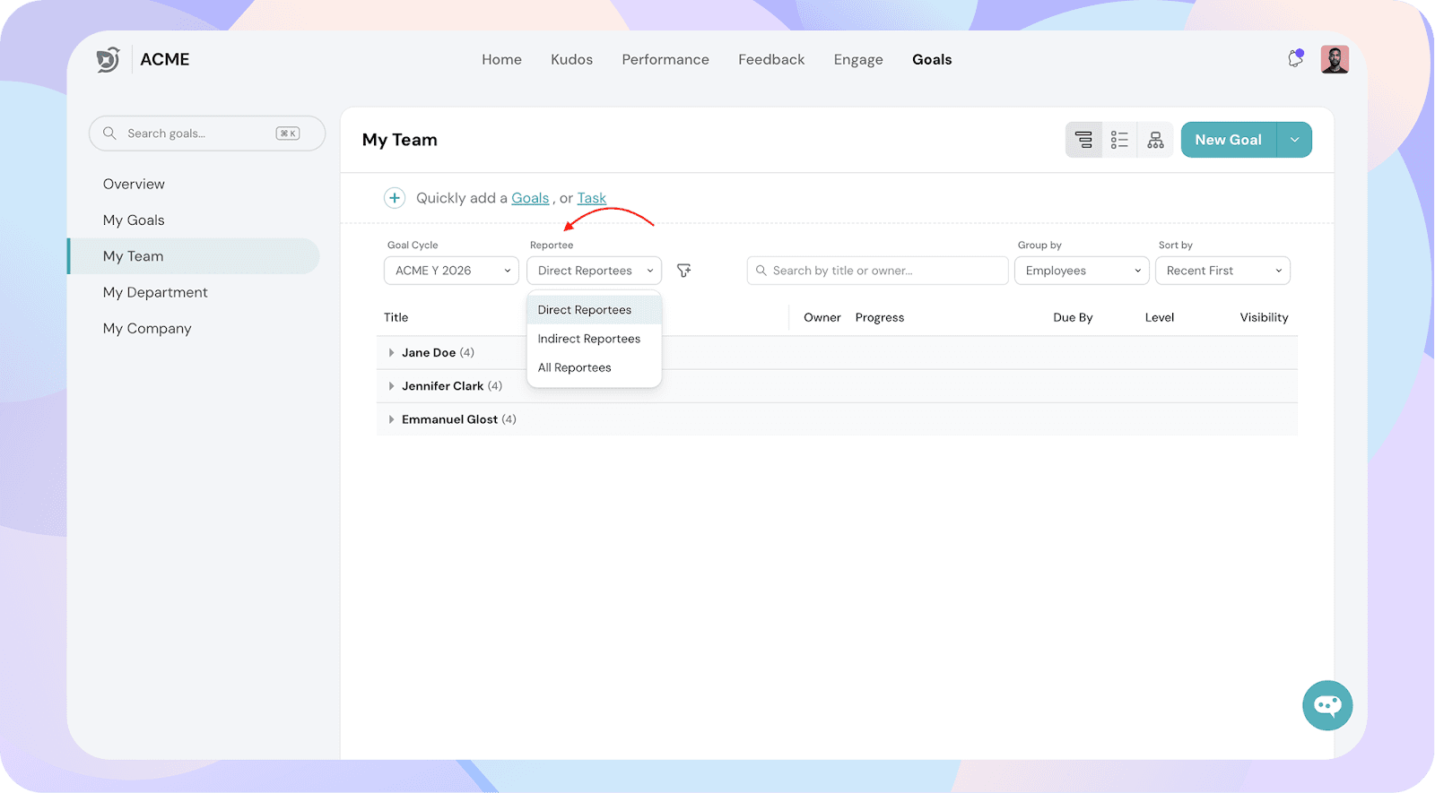
Task: Click the Task quick-add link
Action: (x=591, y=198)
